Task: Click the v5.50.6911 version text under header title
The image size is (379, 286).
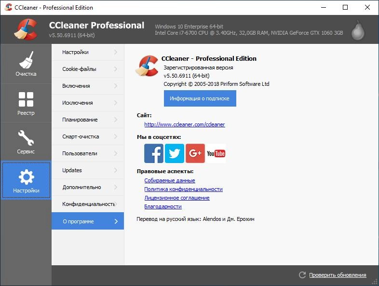Action: pos(72,35)
